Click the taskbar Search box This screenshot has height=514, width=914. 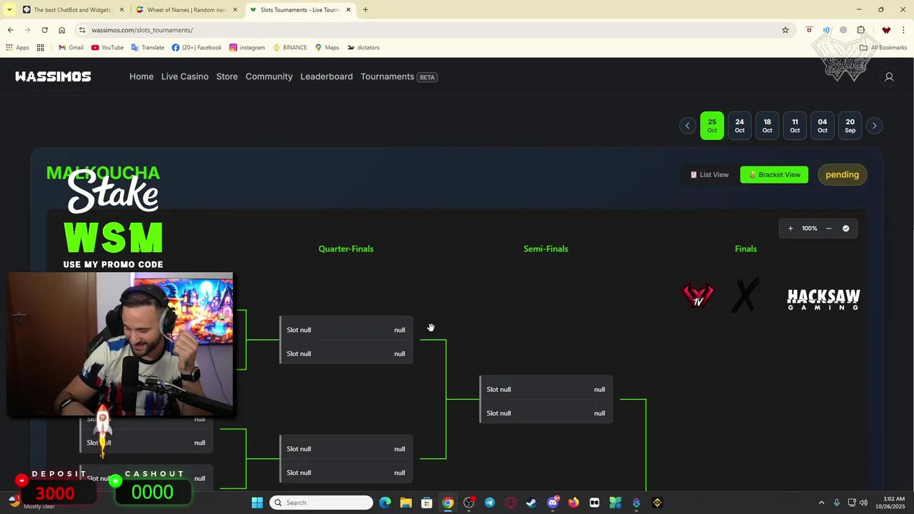coord(321,503)
